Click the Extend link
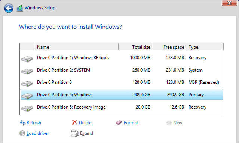The height and width of the screenshot is (143, 239). pos(86,133)
